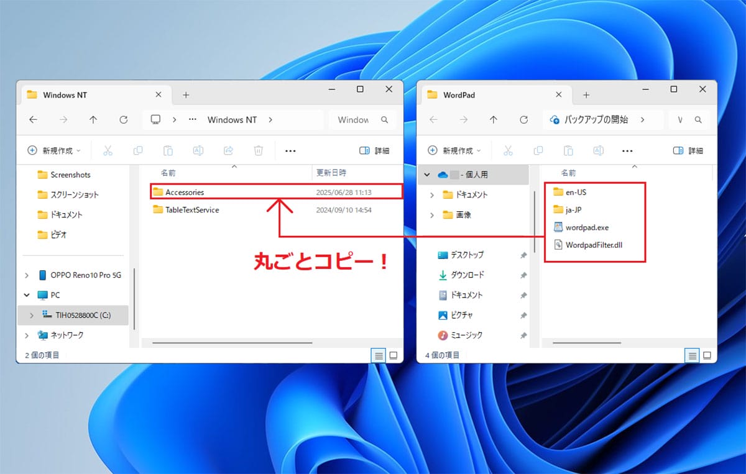Switch to details view in Windows NT status bar
Viewport: 746px width, 474px height.
[378, 355]
